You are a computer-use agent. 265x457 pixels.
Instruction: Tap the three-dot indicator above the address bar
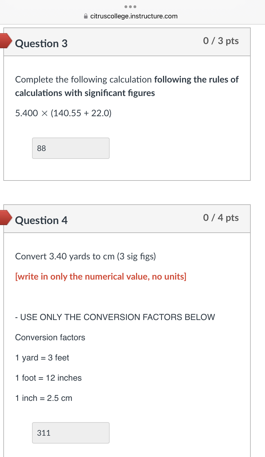pos(130,7)
